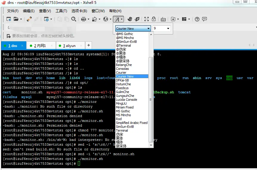Open Help question mark icon

[x=197, y=19]
